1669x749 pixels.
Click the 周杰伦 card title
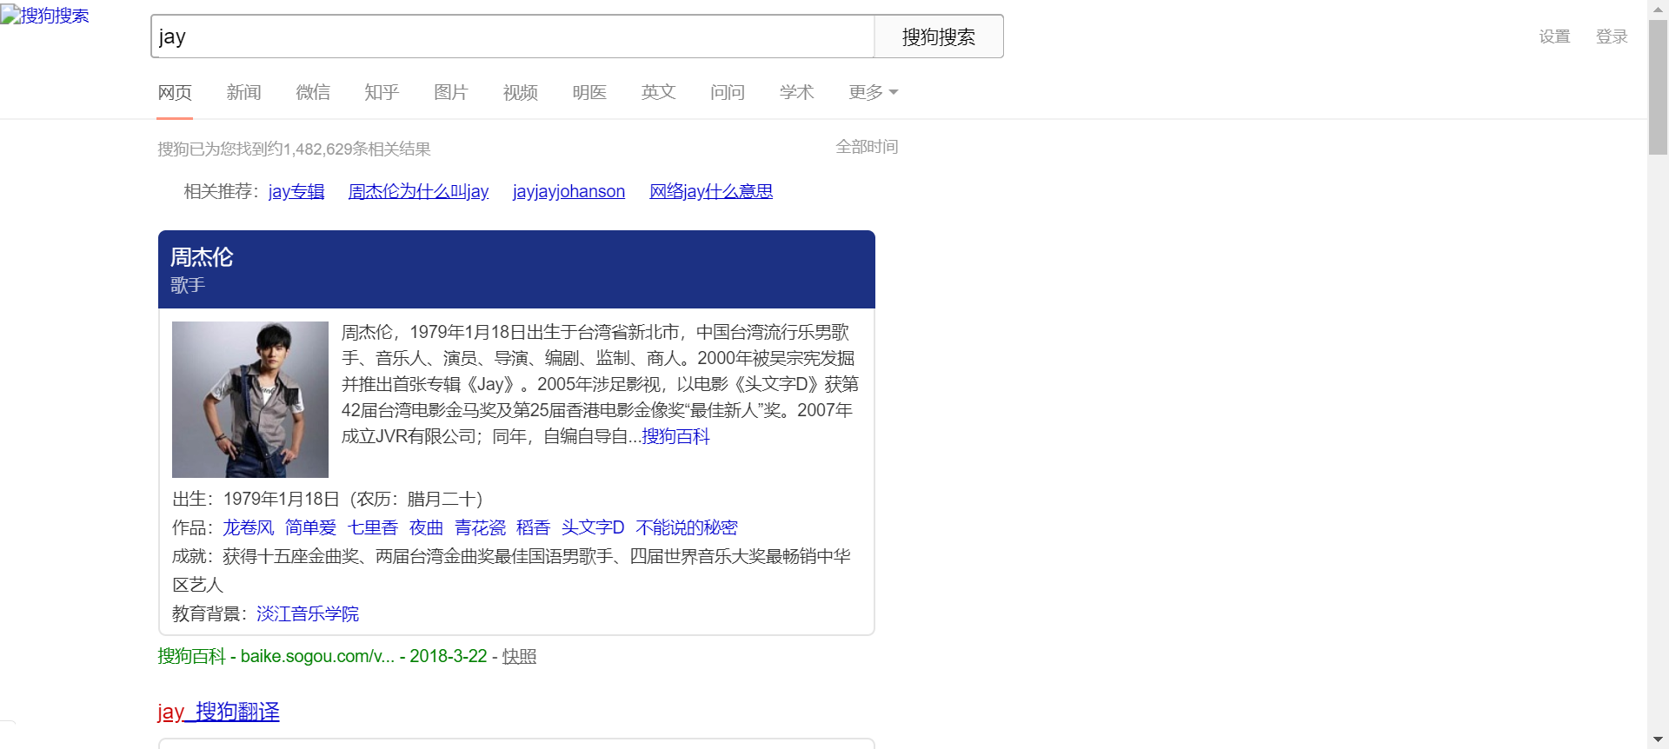coord(202,257)
